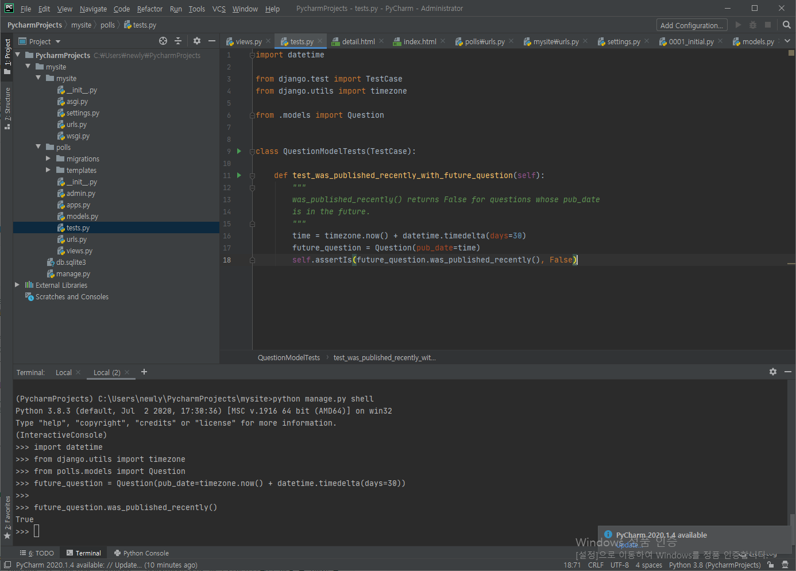796x571 pixels.
Task: Toggle the Python Console tool window
Action: coord(141,553)
